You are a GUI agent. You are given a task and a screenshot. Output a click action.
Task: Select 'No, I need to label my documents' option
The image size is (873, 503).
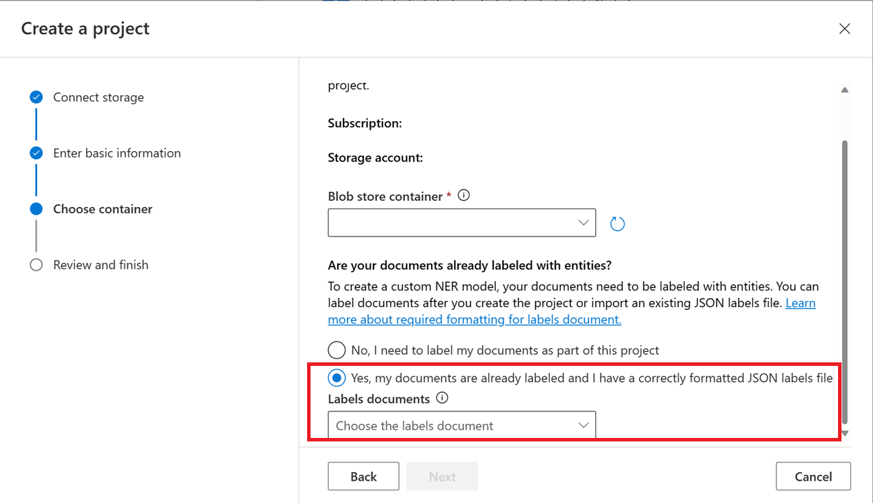click(x=337, y=350)
